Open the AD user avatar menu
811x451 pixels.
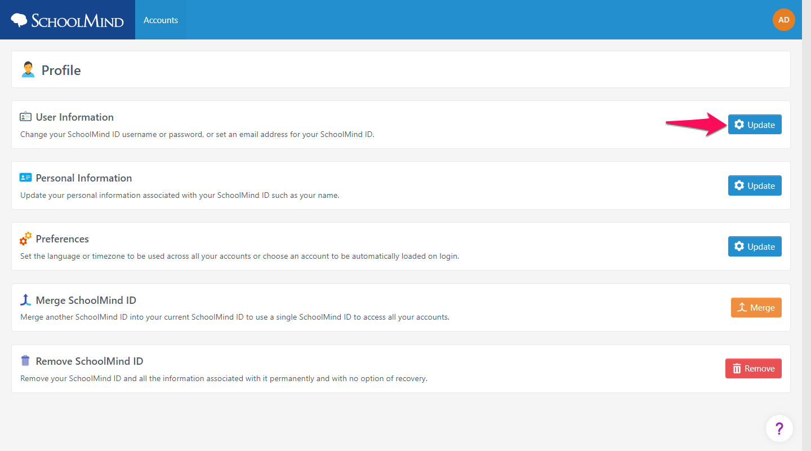click(783, 20)
